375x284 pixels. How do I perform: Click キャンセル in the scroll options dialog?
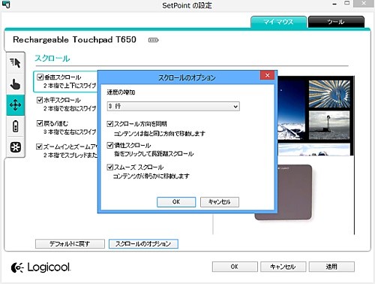[220, 202]
